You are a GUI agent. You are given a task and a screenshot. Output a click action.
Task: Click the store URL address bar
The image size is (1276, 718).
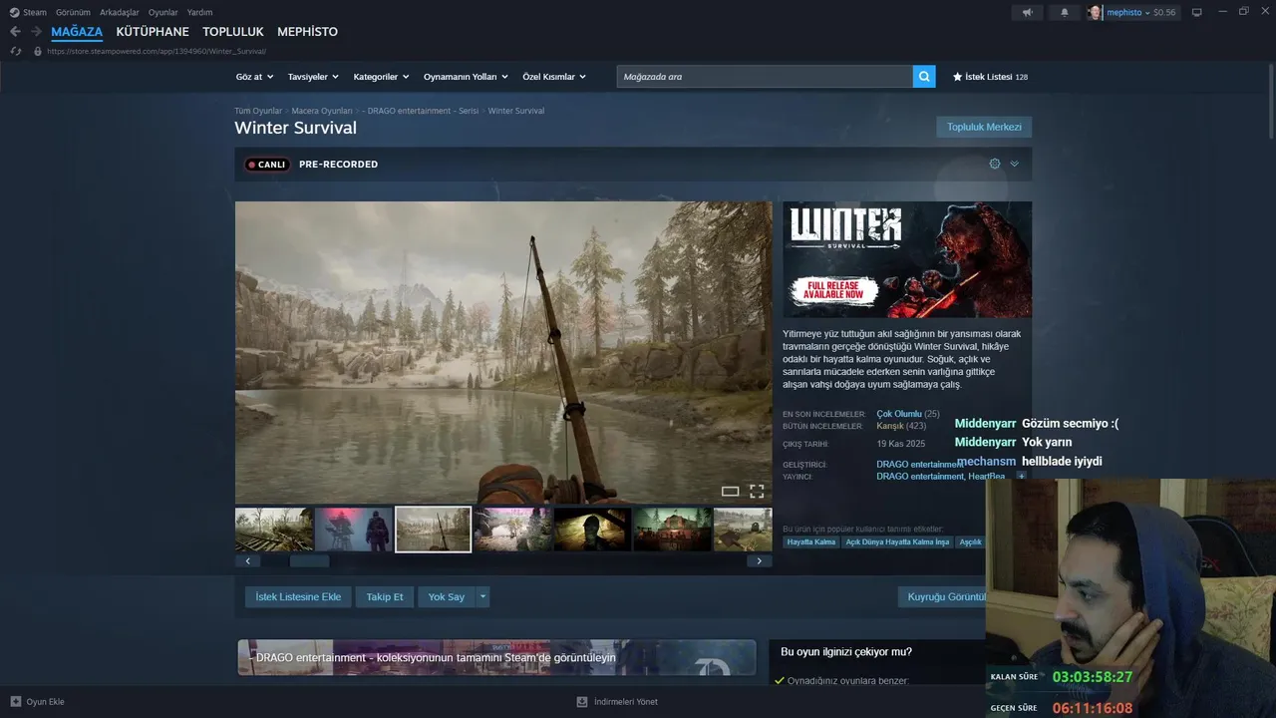pos(157,51)
